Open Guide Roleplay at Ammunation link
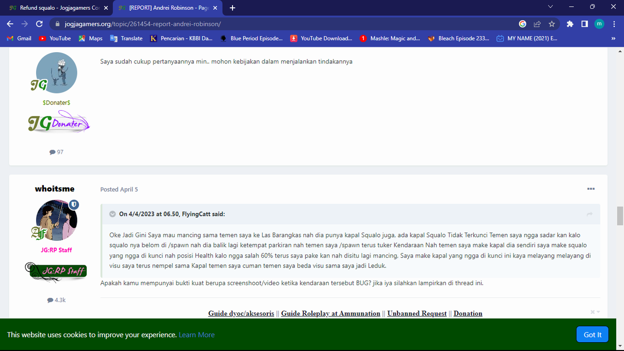Viewport: 624px width, 351px height. (x=331, y=313)
